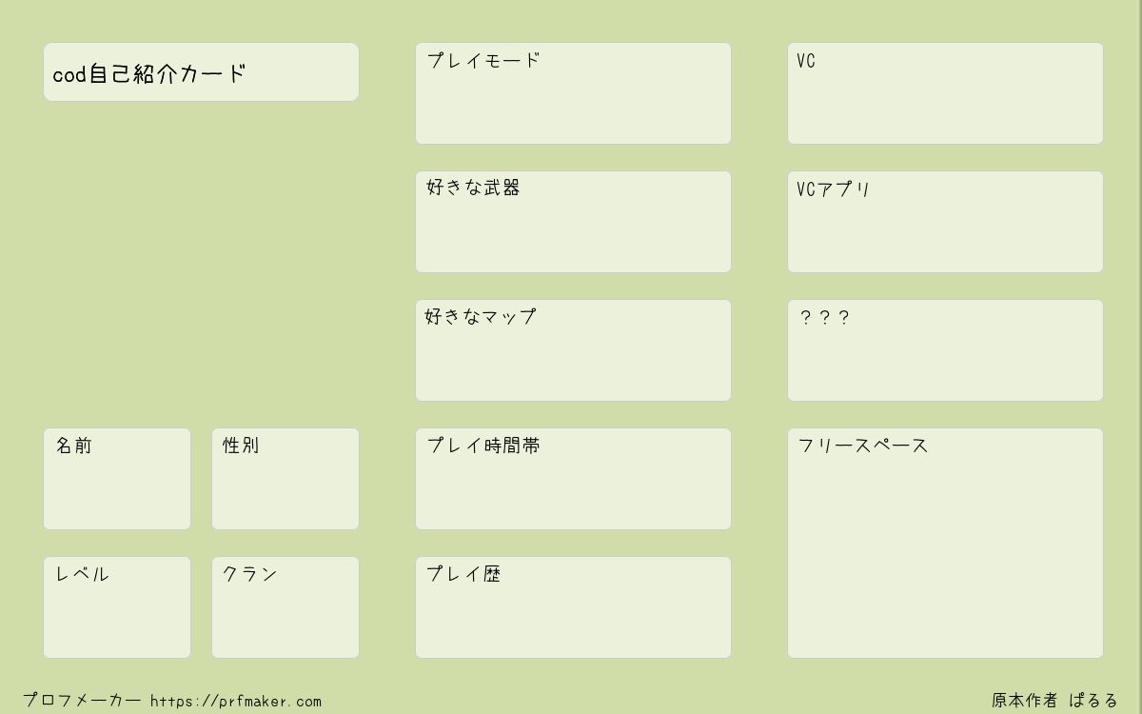Open the https://prfmaker.com link

click(x=236, y=702)
